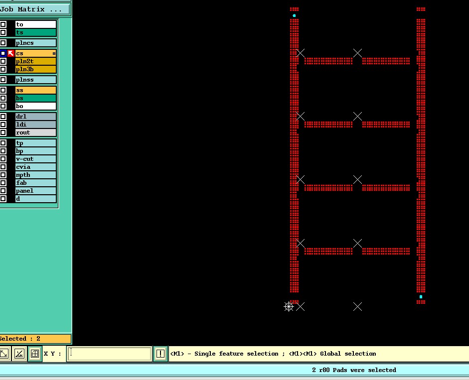Viewport: 469px width, 380px height.
Task: Toggle the checkbox for layer to
Action: 3,24
